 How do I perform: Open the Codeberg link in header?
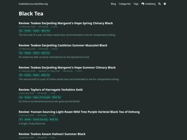(x=148, y=4)
